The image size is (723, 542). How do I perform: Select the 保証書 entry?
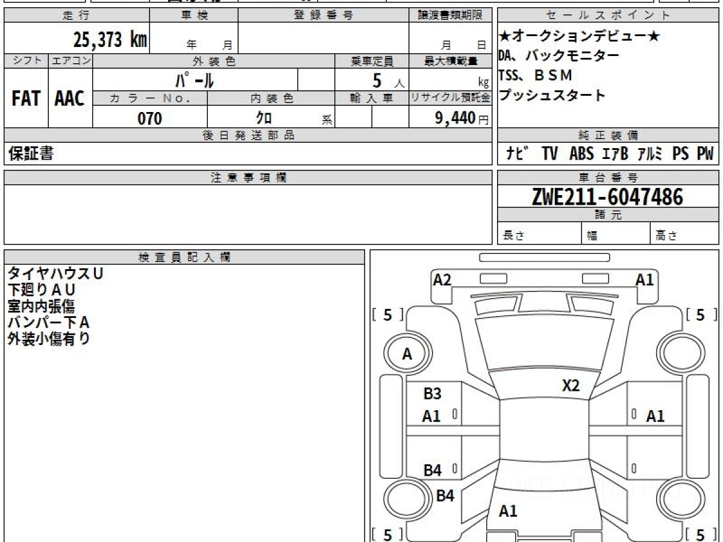click(x=31, y=154)
